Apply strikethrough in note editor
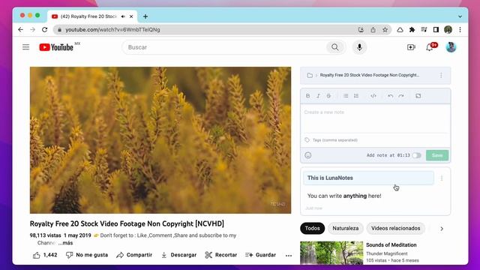 pos(328,96)
